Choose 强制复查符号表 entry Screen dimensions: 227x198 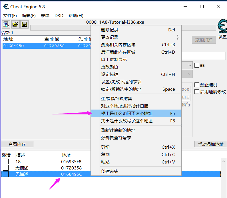[x=136, y=138]
